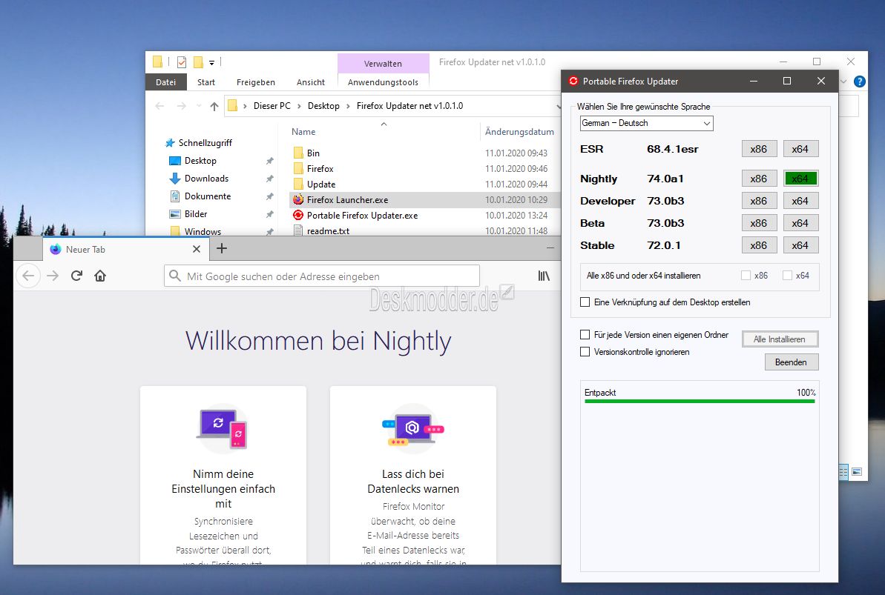Click the green Entpackt progress bar

700,401
